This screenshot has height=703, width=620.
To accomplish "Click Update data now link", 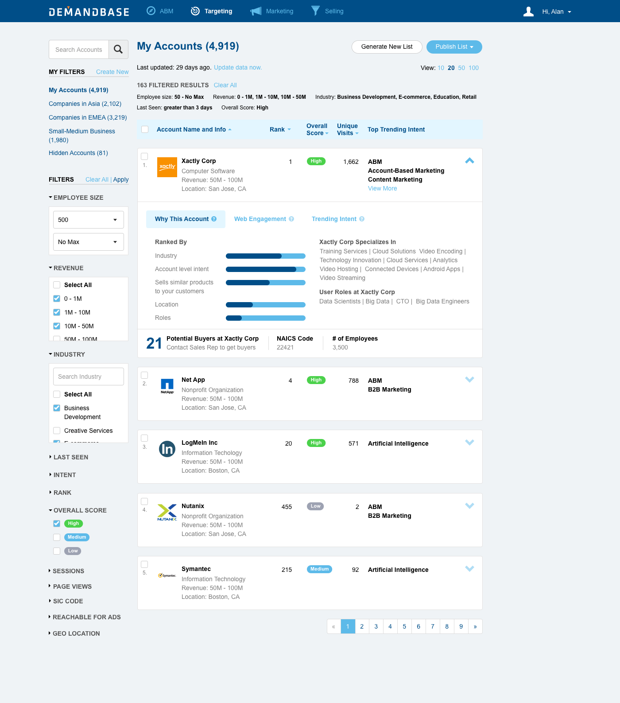I will coord(238,67).
